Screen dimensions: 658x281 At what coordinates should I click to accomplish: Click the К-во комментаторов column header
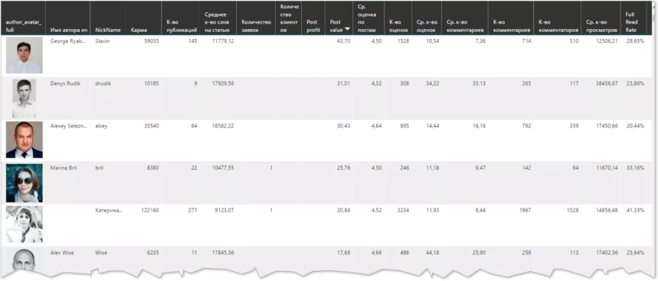click(558, 26)
